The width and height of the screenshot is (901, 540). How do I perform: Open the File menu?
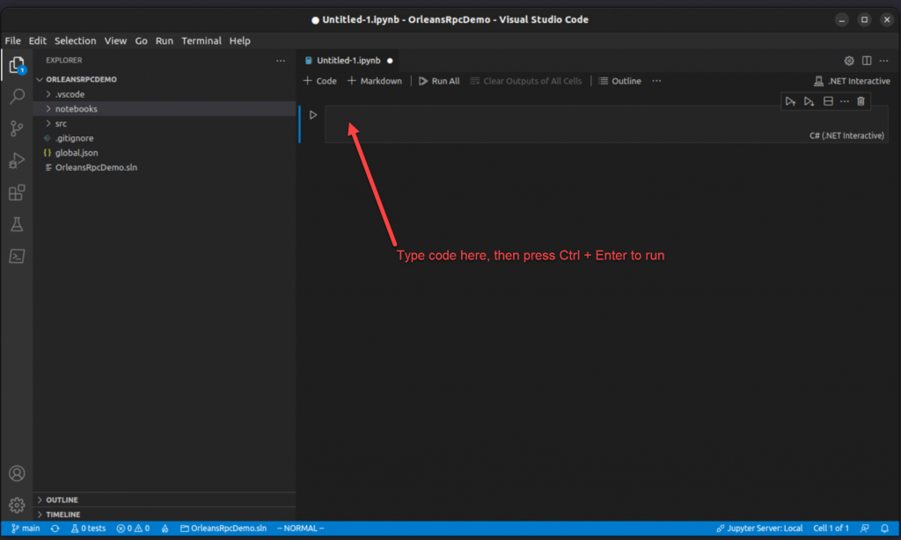coord(12,40)
